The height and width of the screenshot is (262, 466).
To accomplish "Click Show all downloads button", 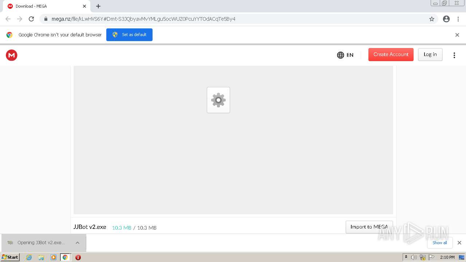I will 440,243.
